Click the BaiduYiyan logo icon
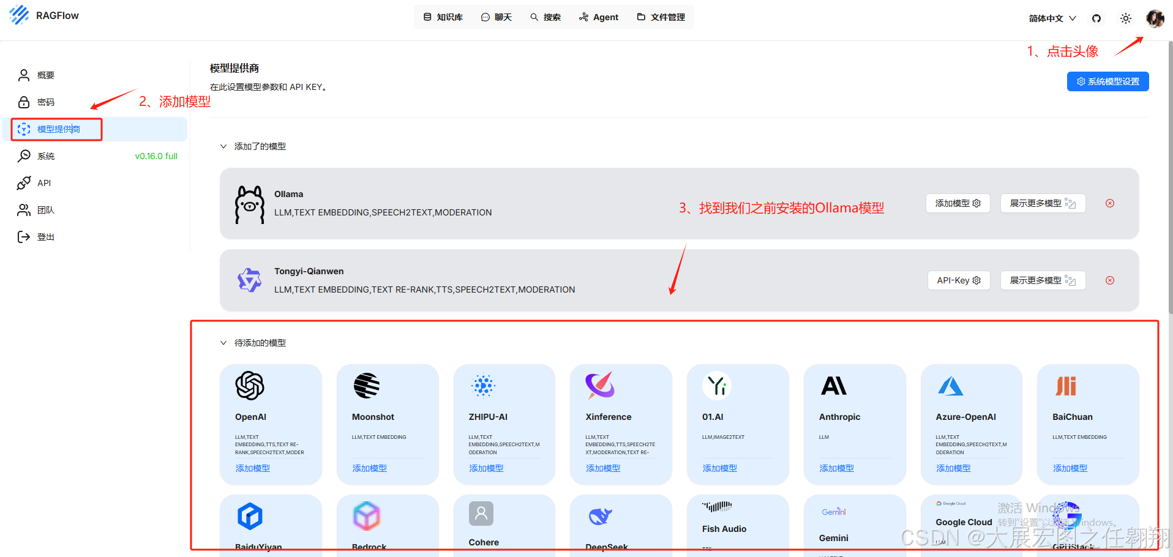This screenshot has height=557, width=1173. pyautogui.click(x=250, y=516)
